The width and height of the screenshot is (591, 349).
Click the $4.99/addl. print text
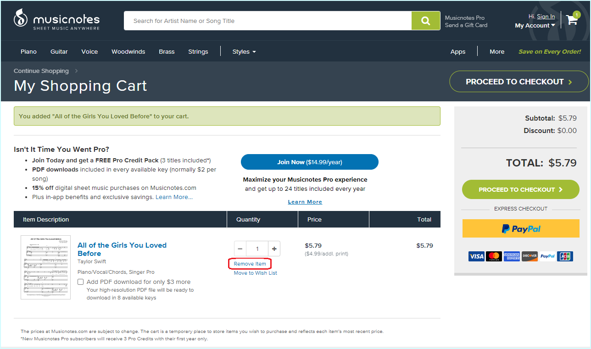[x=327, y=254]
